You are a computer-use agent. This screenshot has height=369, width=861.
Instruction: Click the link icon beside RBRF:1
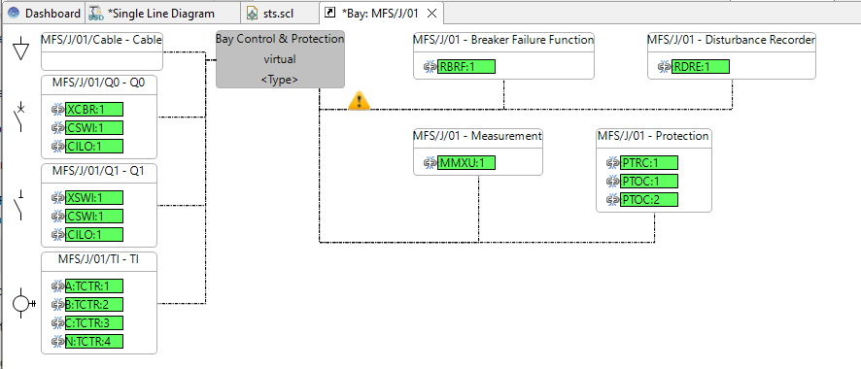click(430, 67)
